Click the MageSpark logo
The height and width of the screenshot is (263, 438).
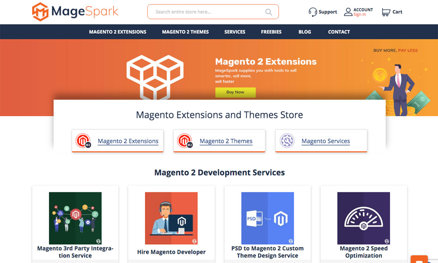(75, 12)
